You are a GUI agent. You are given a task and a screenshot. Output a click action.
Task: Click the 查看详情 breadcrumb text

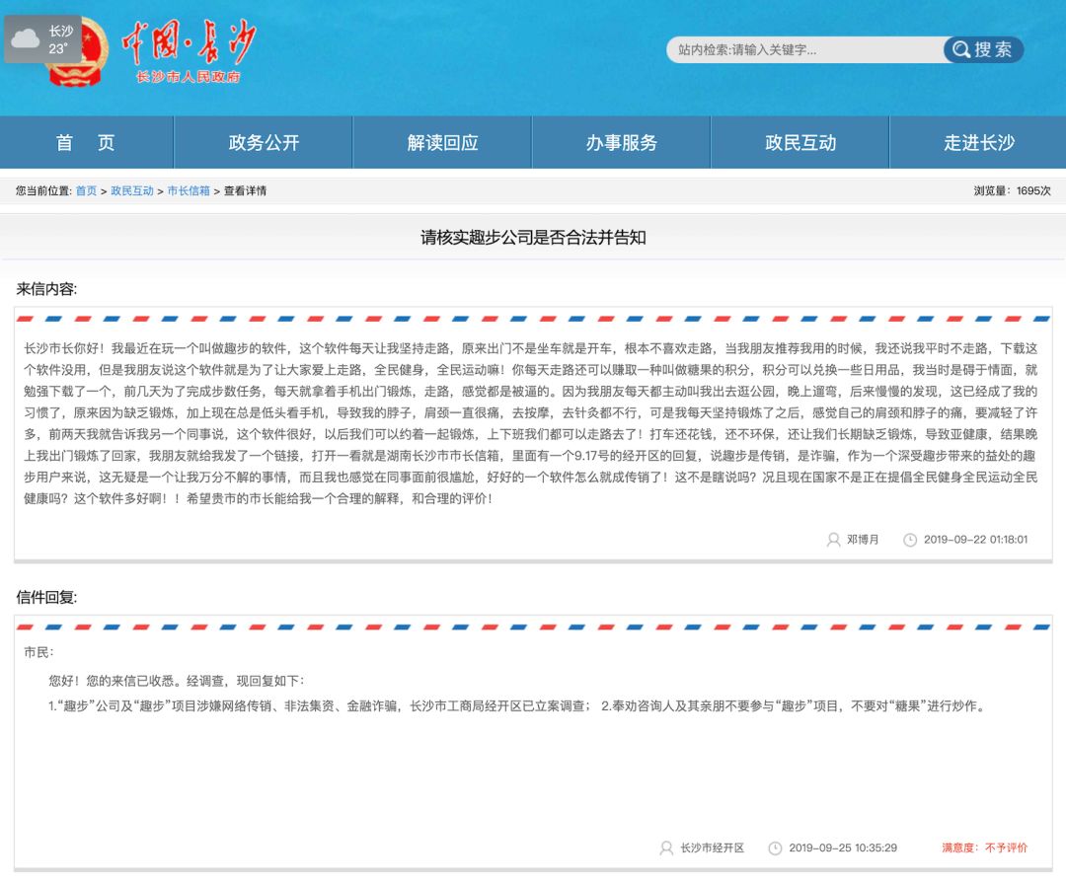pos(245,191)
